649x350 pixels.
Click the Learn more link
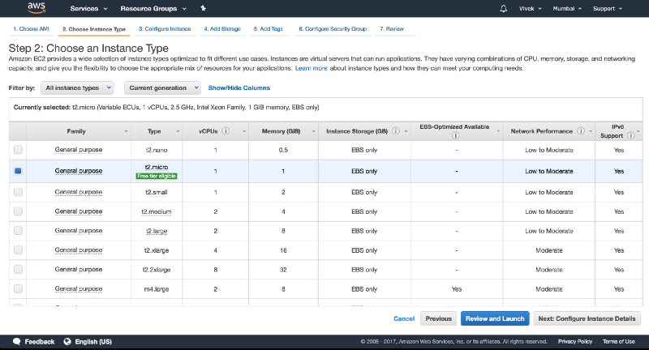(312, 68)
